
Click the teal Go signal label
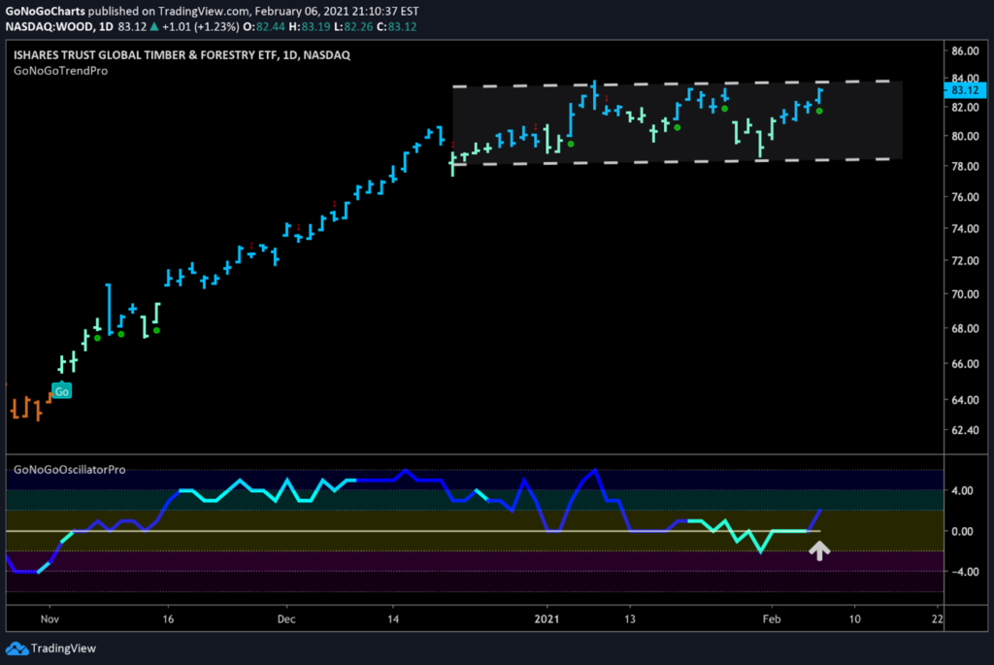61,391
